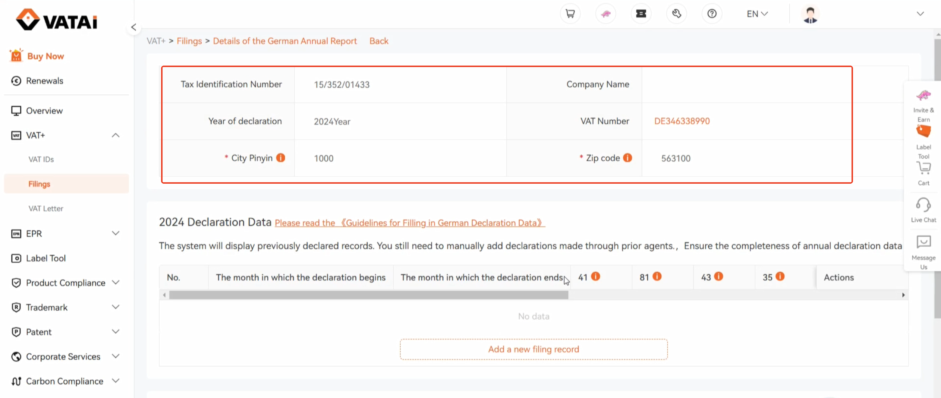Expand the Trademark menu section
This screenshot has height=398, width=941.
click(x=116, y=307)
